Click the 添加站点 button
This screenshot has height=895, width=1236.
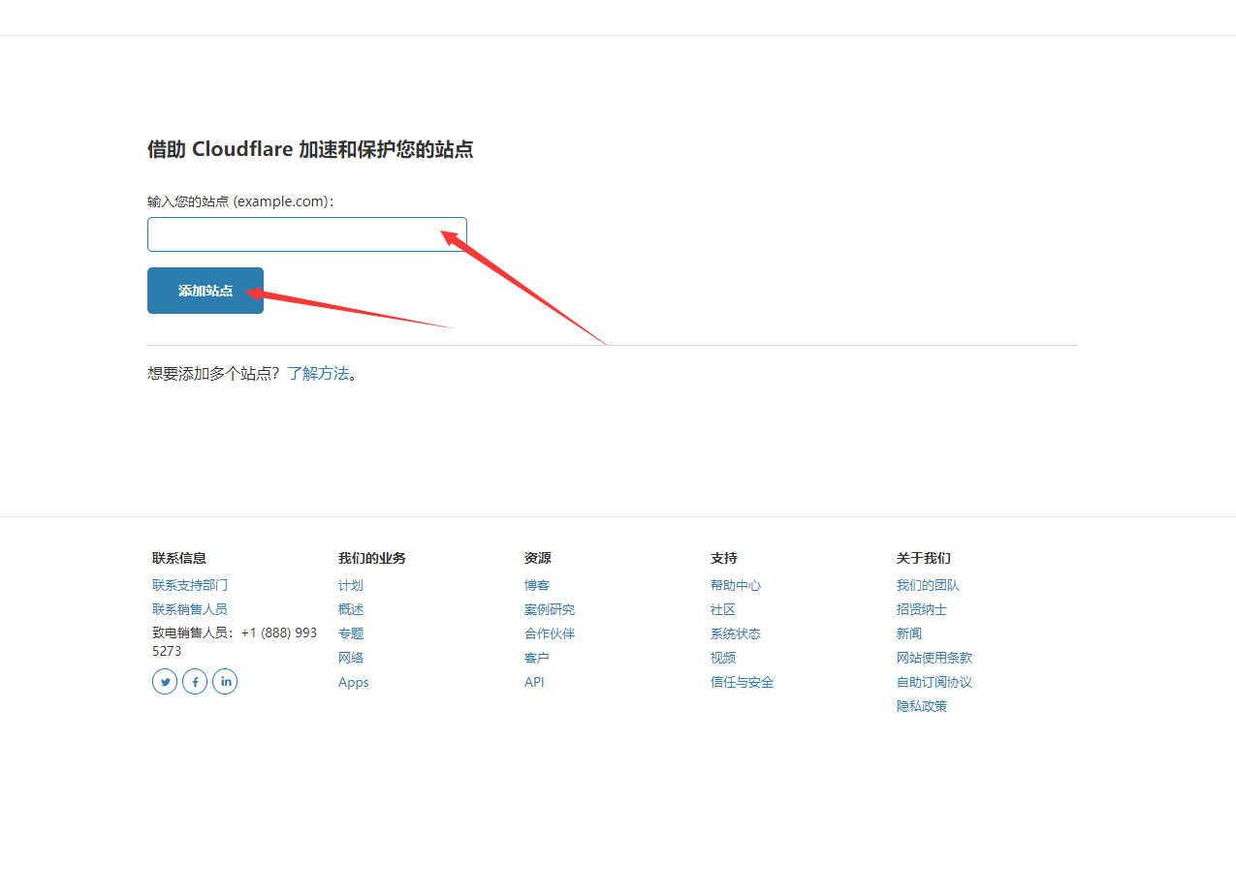[206, 291]
